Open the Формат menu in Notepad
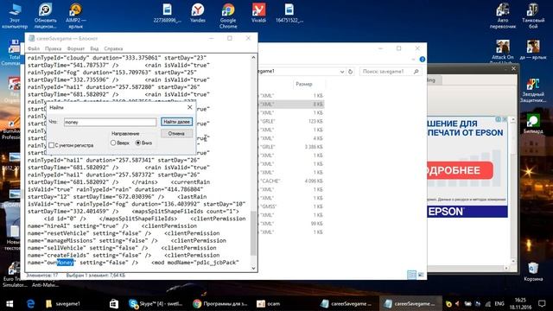 76,48
